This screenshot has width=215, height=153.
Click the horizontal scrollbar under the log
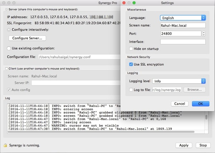[x=101, y=132]
